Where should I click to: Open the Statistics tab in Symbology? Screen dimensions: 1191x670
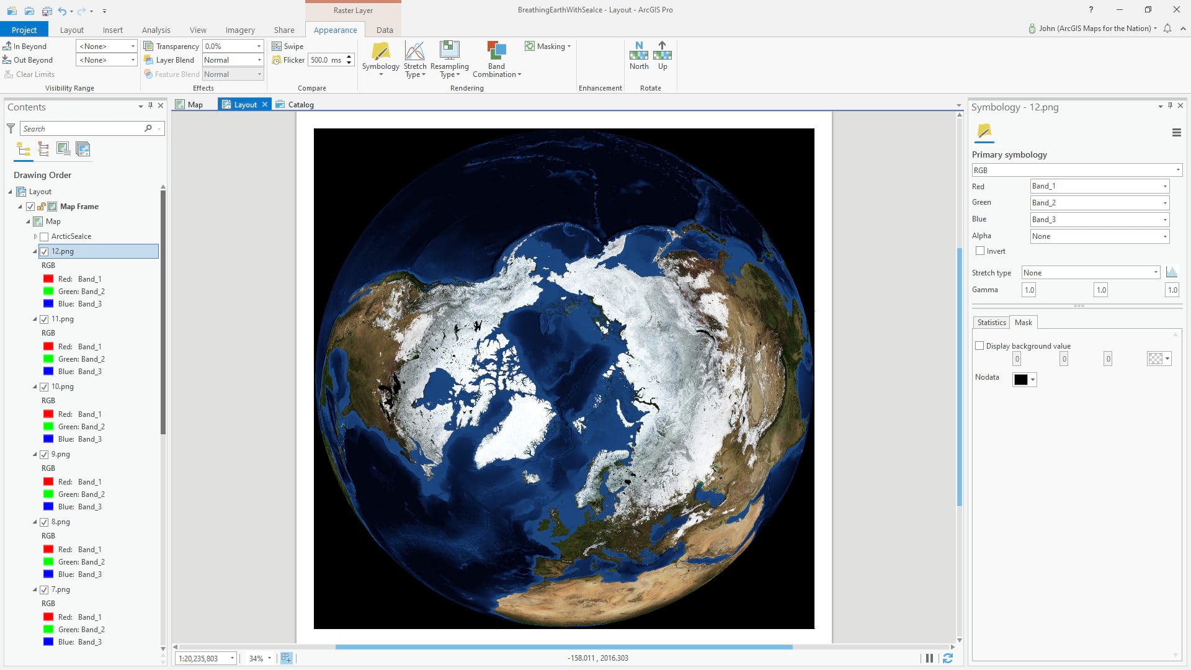tap(991, 323)
